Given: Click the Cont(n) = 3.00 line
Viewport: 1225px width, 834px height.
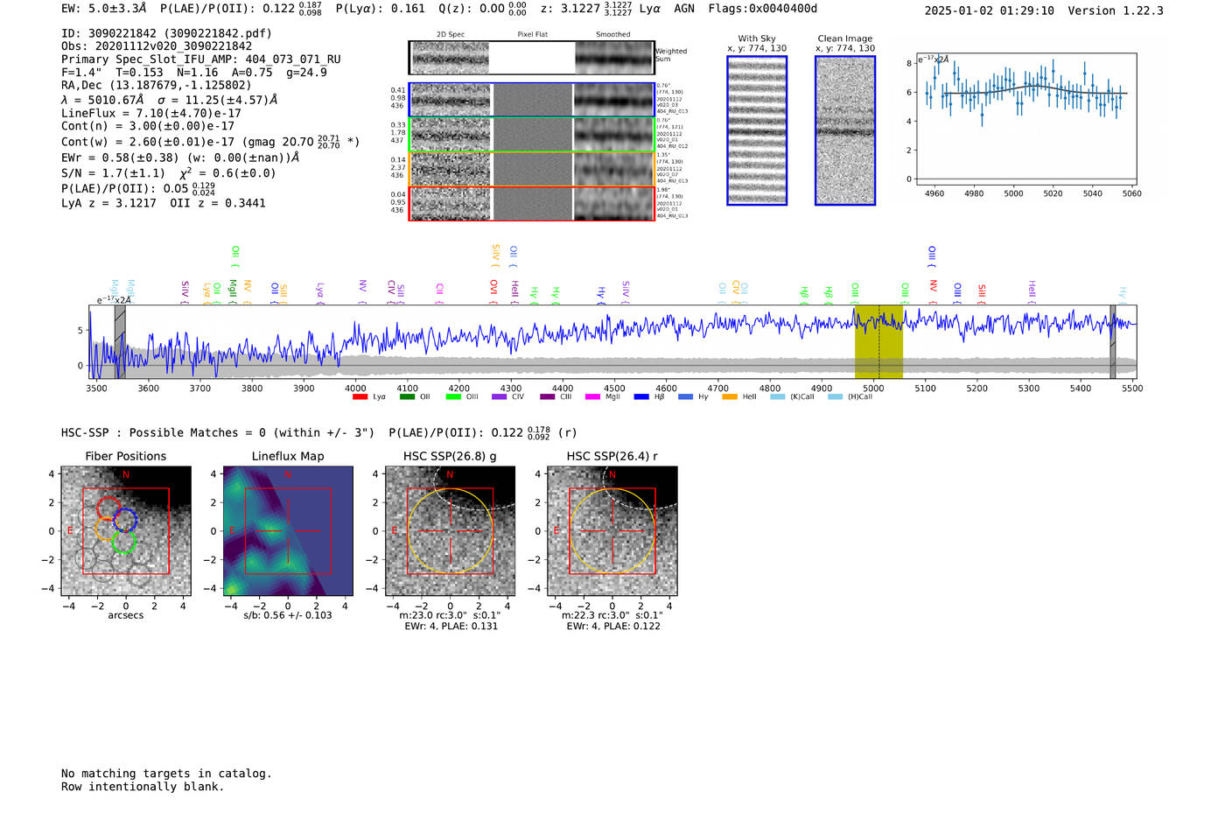Looking at the screenshot, I should (148, 126).
